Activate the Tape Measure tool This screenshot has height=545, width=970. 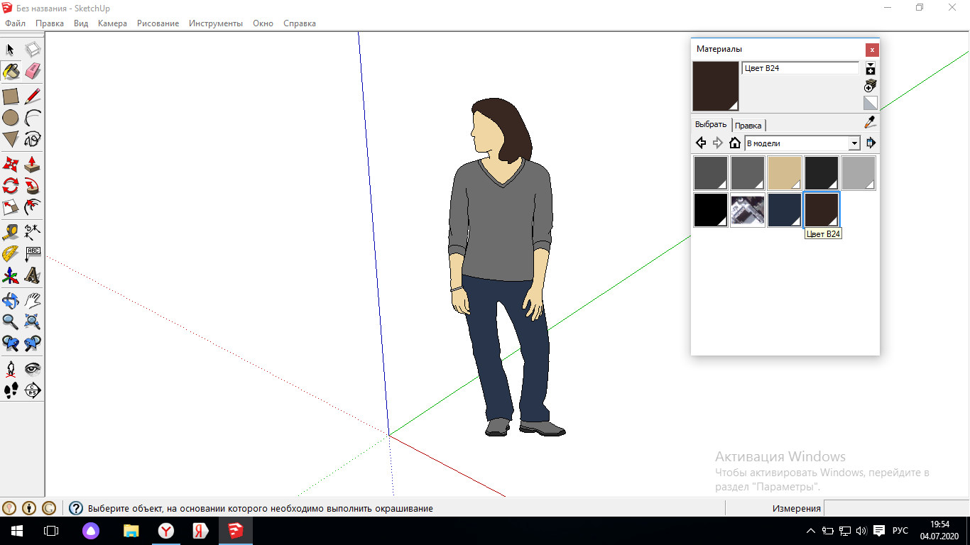pos(11,231)
